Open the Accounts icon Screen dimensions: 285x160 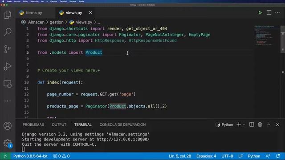[8, 126]
